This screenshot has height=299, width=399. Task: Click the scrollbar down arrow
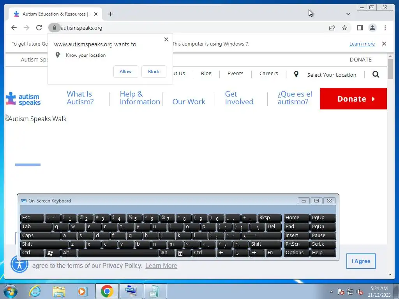(x=390, y=274)
